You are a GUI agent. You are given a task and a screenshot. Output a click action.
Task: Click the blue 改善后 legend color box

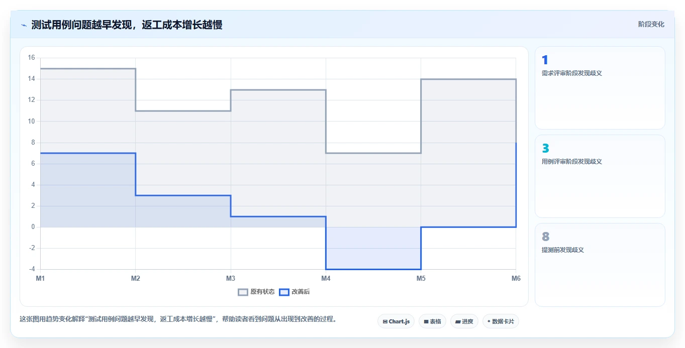[284, 292]
